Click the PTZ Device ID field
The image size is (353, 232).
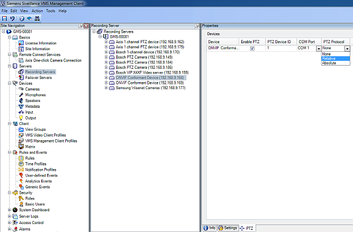coord(280,49)
